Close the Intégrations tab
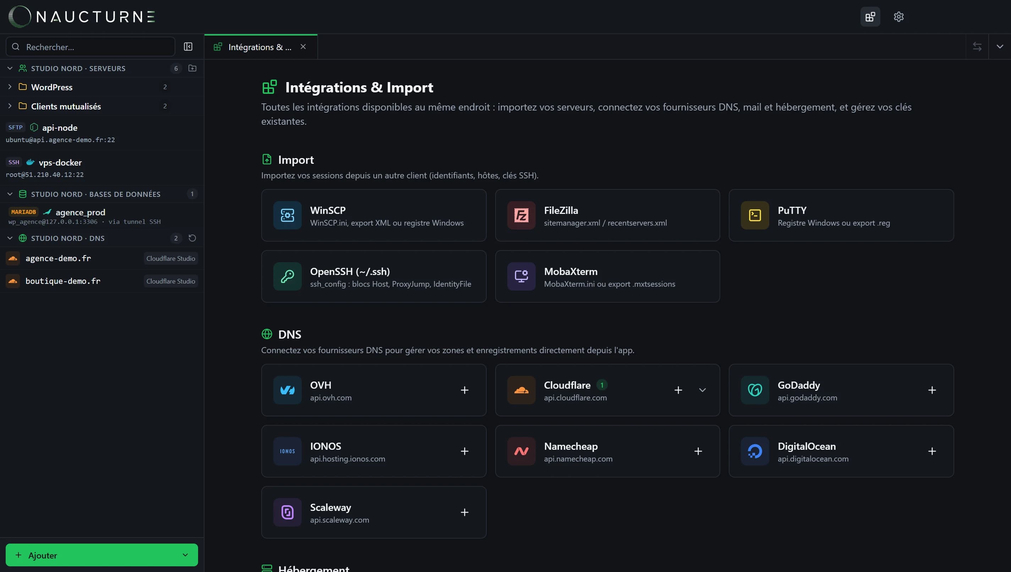1011x572 pixels. tap(303, 47)
